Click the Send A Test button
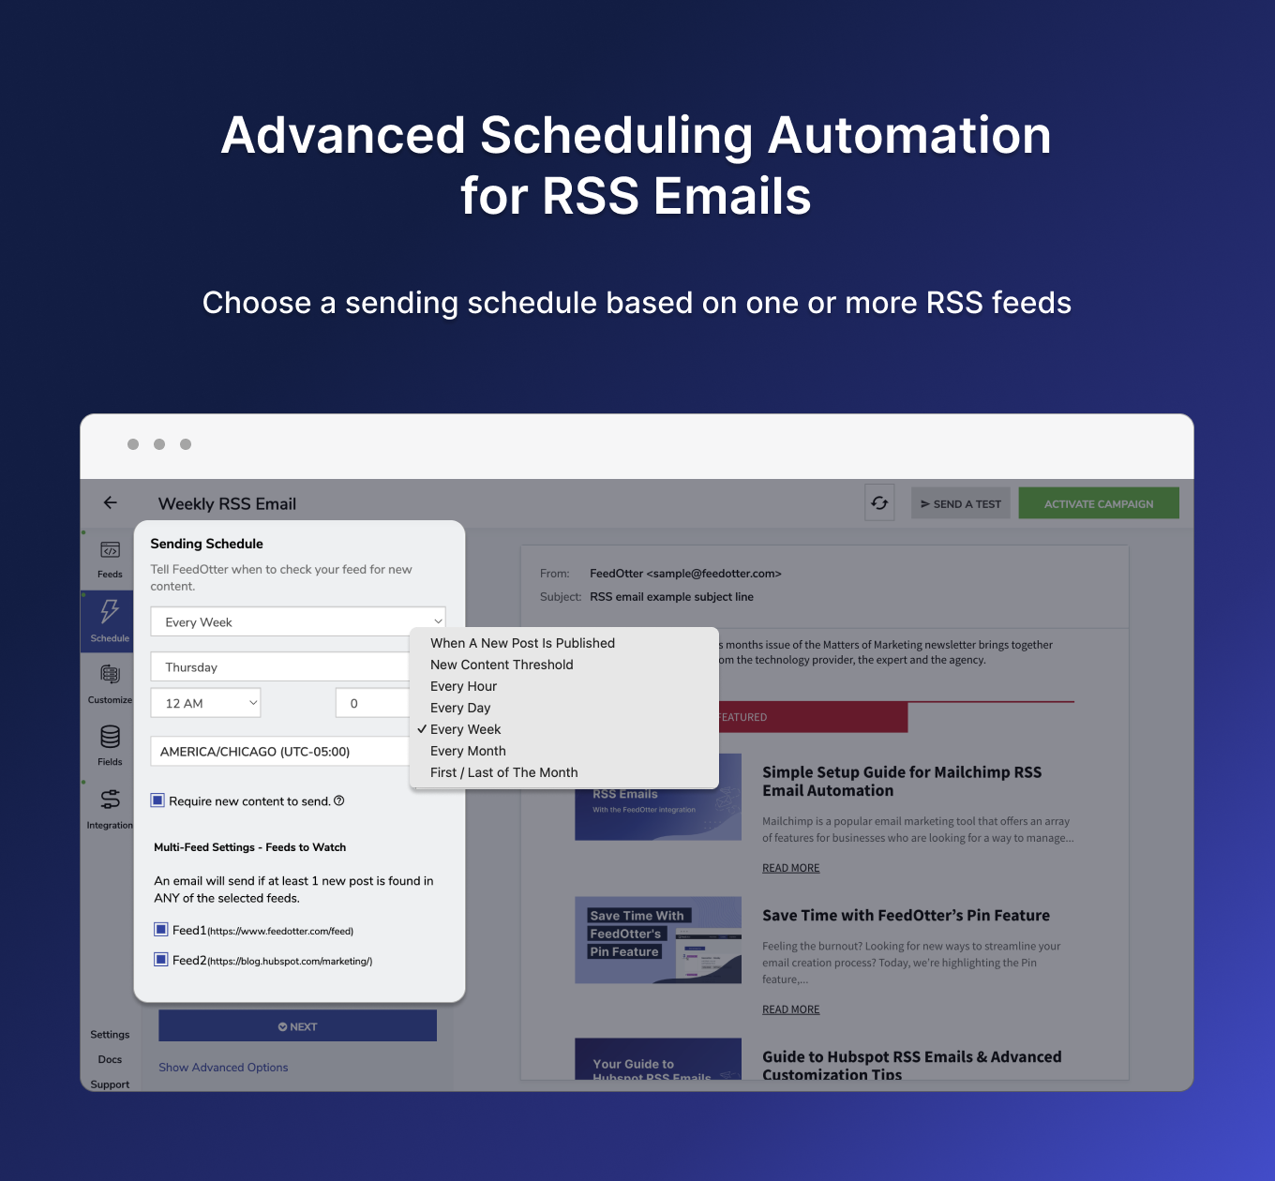1275x1181 pixels. pos(961,503)
